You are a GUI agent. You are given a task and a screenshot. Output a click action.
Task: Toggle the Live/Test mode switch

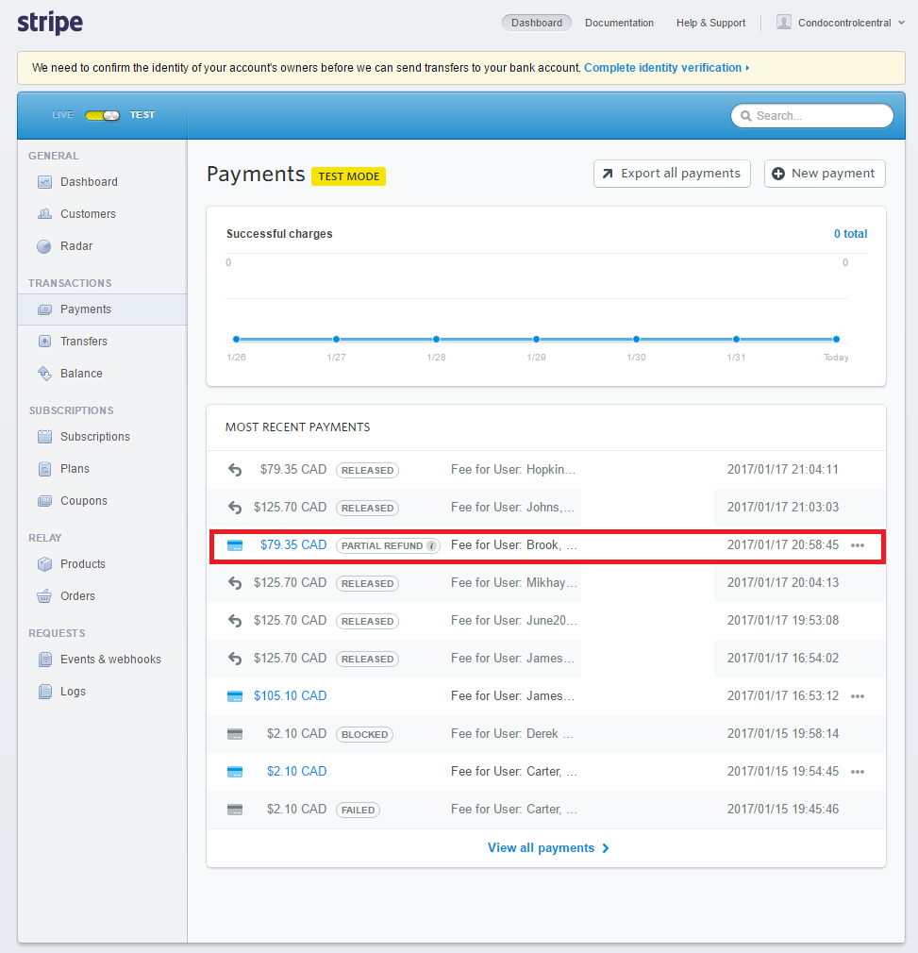tap(102, 115)
